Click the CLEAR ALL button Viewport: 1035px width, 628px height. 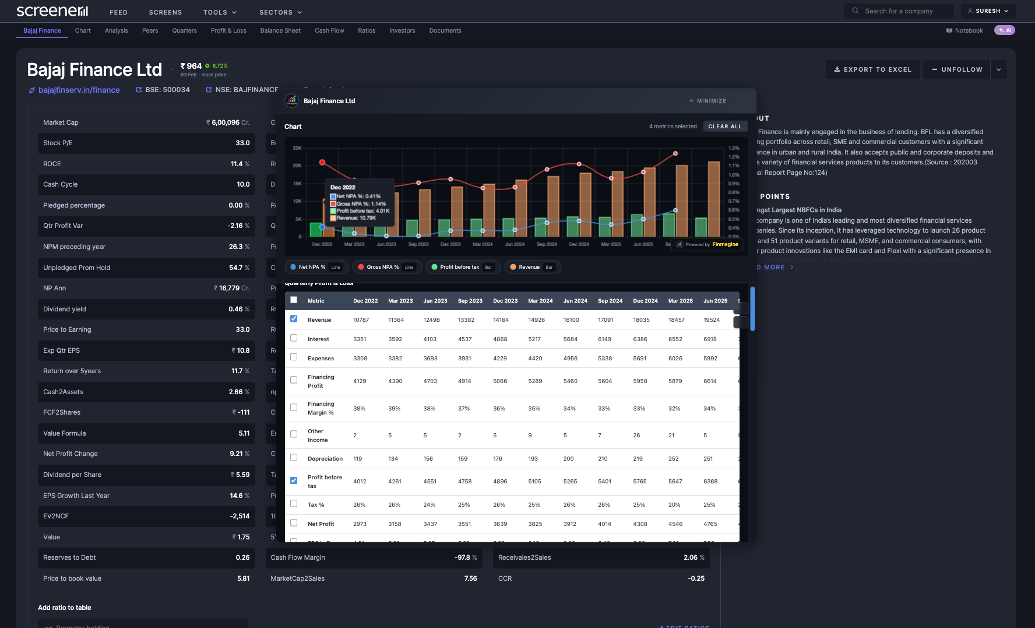point(725,126)
